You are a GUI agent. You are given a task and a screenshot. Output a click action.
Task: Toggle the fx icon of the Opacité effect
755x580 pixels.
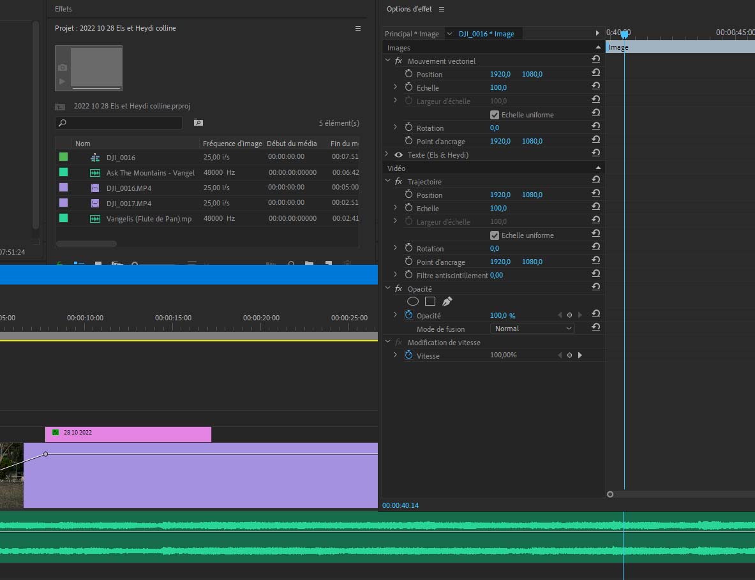(x=399, y=289)
